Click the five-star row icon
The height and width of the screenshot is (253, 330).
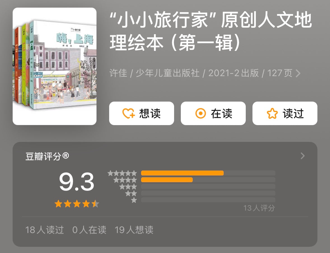tap(122, 173)
